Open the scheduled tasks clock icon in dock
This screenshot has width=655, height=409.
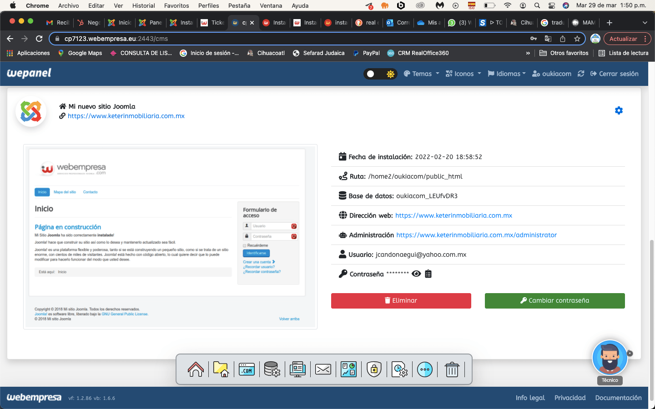tap(399, 369)
